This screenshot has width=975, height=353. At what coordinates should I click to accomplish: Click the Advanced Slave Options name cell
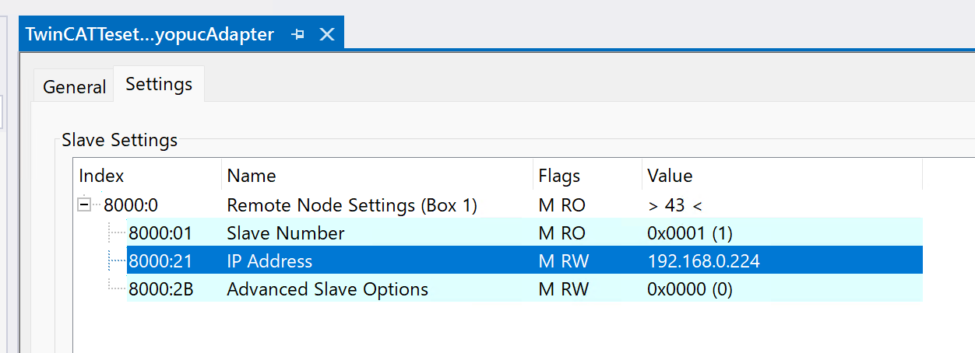pos(327,290)
